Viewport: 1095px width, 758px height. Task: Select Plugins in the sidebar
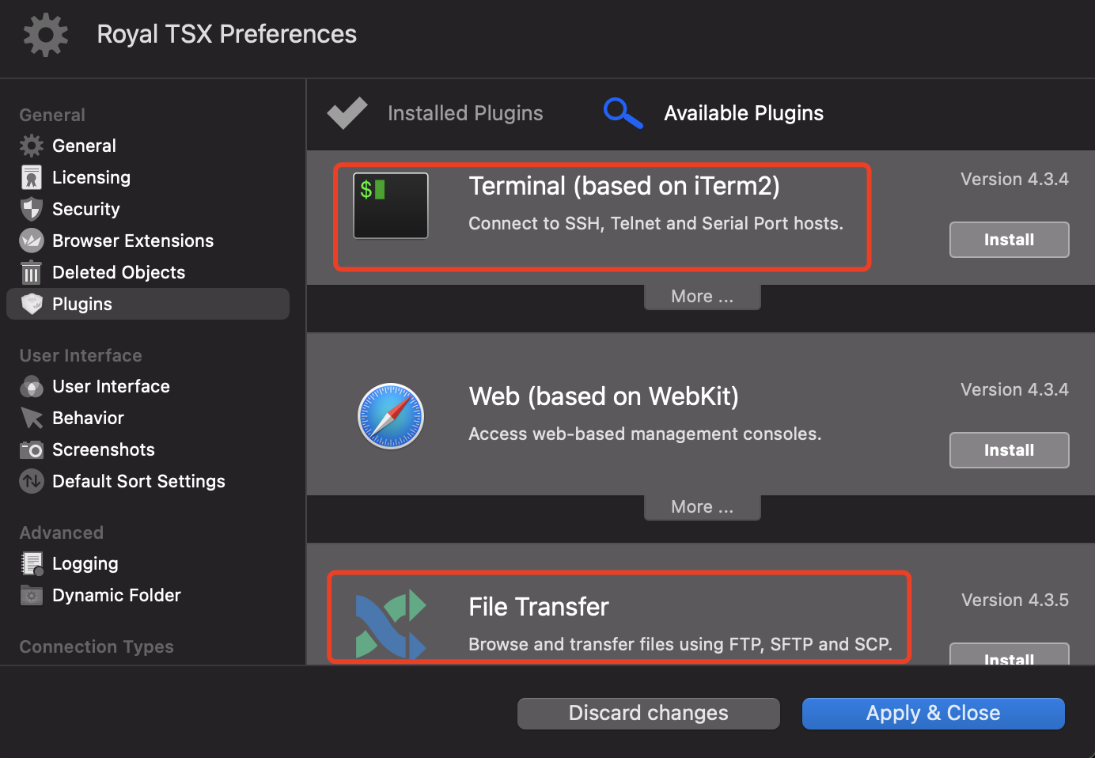pyautogui.click(x=81, y=304)
